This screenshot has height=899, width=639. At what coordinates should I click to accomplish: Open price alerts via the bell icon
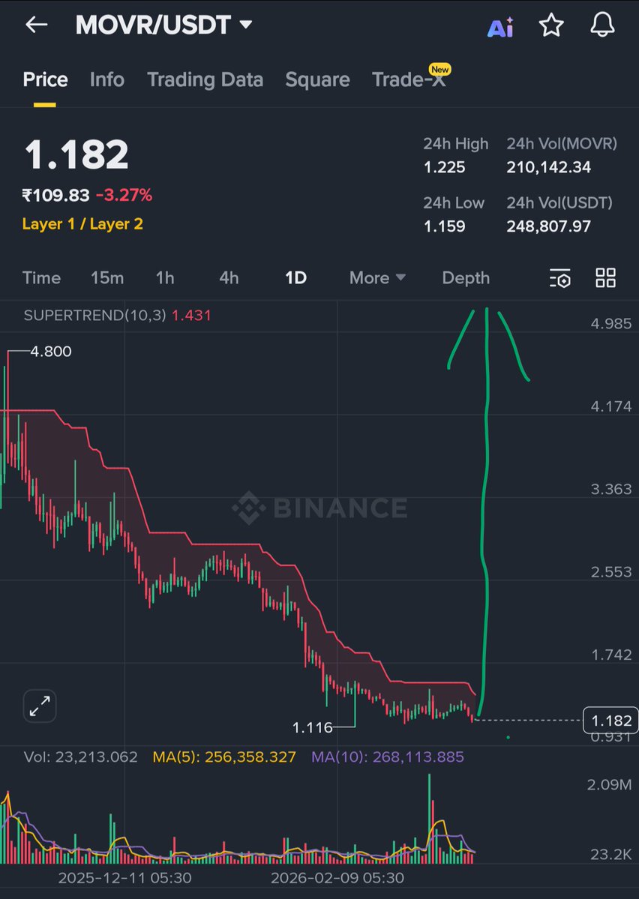(602, 25)
